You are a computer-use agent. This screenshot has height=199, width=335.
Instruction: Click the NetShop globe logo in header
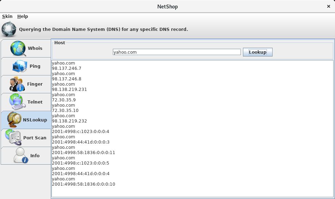click(x=9, y=29)
